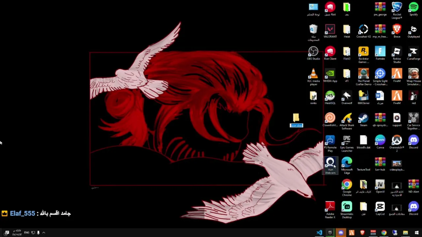Open OBS Studio from desktop

click(x=313, y=54)
